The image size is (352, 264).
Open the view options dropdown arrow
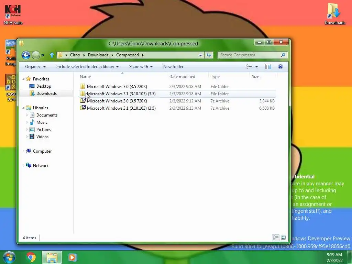click(x=256, y=67)
